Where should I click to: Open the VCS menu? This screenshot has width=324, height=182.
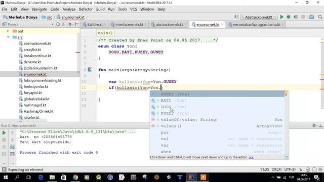click(x=134, y=9)
